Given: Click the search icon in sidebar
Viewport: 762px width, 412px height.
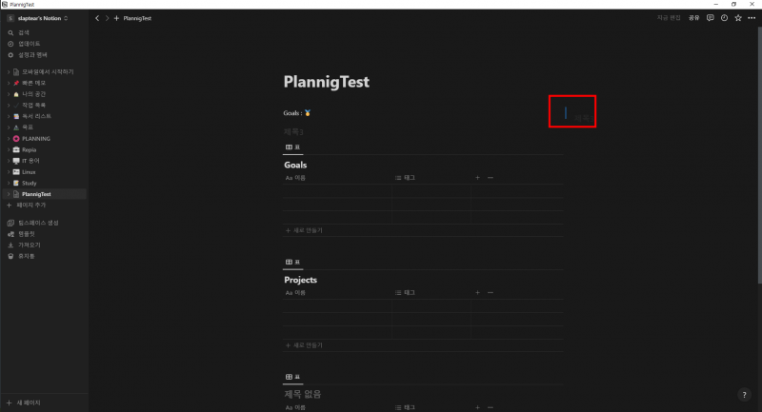Looking at the screenshot, I should [10, 32].
